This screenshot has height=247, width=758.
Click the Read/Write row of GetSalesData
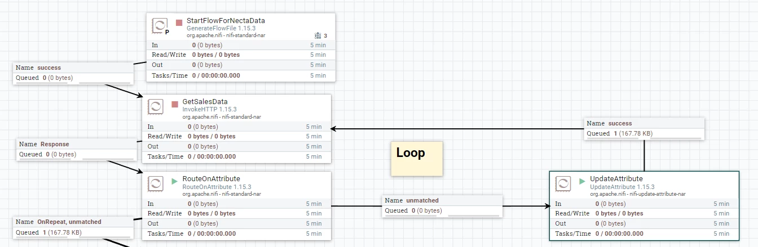point(236,137)
